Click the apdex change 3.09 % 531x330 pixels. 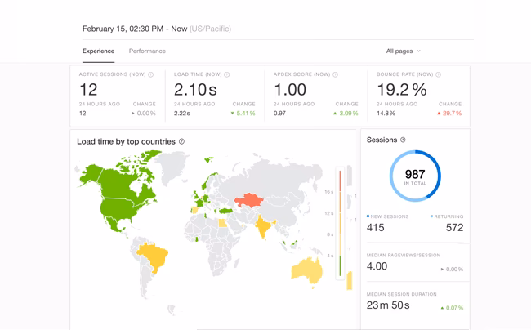coord(346,114)
